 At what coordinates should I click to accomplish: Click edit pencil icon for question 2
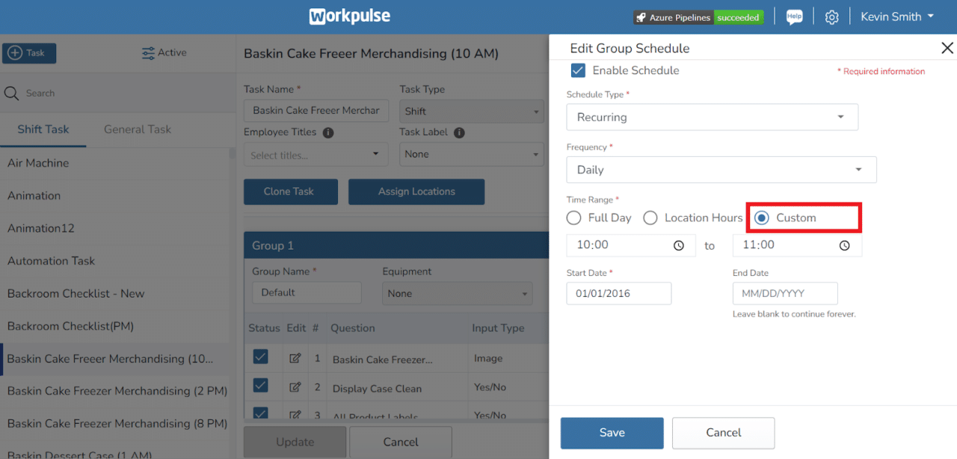pyautogui.click(x=295, y=388)
